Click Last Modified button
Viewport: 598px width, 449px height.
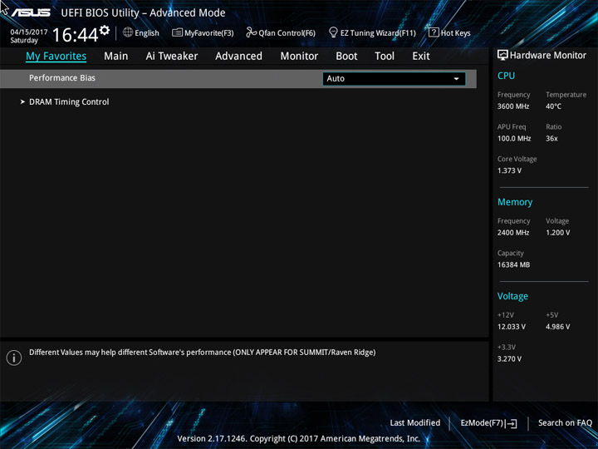tap(415, 423)
